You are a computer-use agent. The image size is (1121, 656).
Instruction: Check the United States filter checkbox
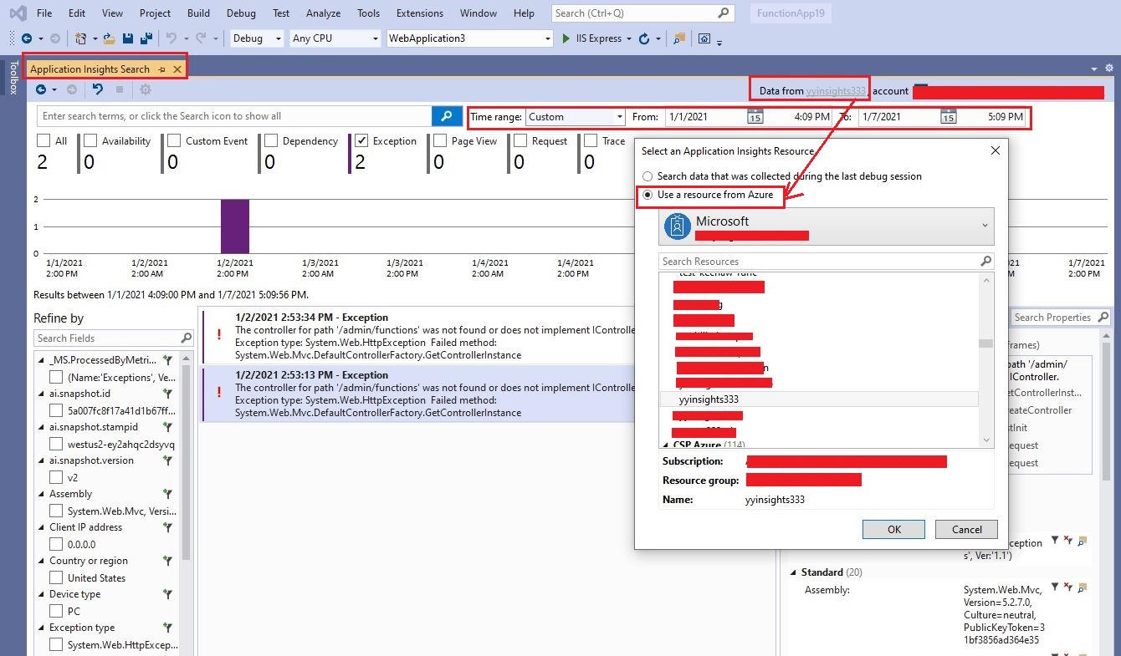click(x=56, y=577)
